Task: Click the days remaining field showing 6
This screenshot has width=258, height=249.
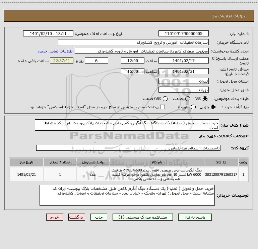Action: (x=96, y=60)
